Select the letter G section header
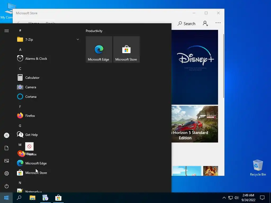 (x=20, y=126)
